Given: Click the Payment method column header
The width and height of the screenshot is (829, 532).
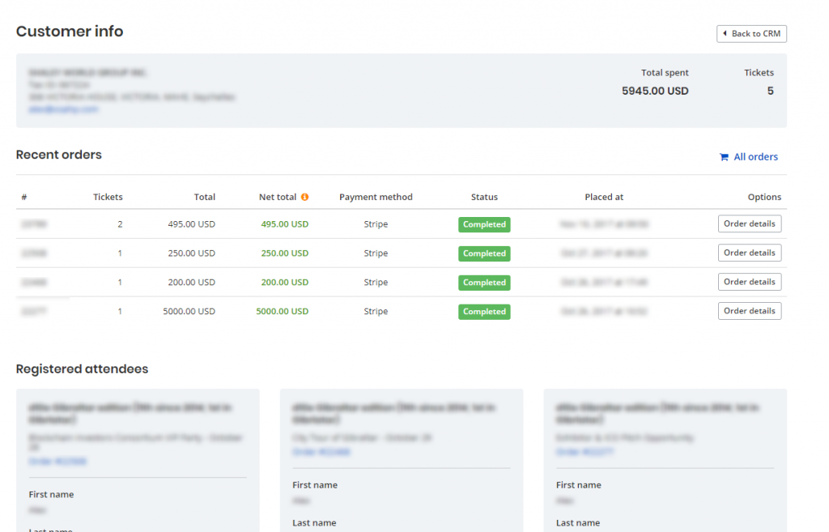Looking at the screenshot, I should [x=376, y=197].
